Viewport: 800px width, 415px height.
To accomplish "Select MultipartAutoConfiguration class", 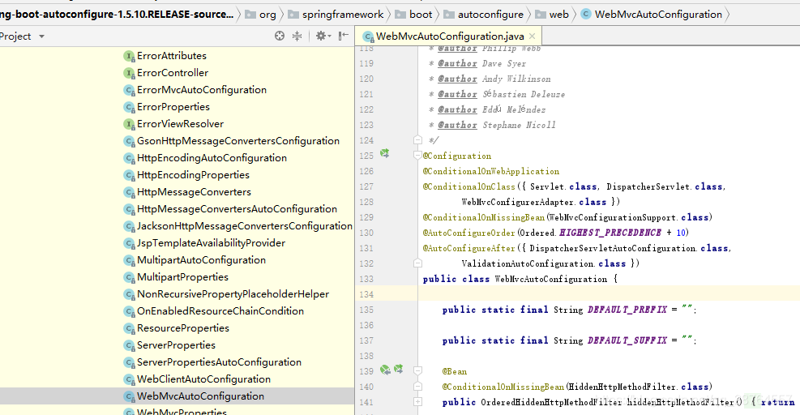I will click(x=201, y=260).
